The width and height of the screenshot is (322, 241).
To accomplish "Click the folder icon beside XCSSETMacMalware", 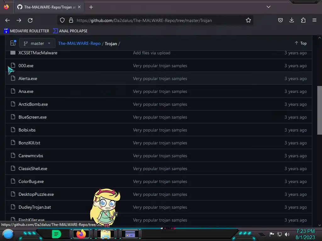I will point(13,53).
